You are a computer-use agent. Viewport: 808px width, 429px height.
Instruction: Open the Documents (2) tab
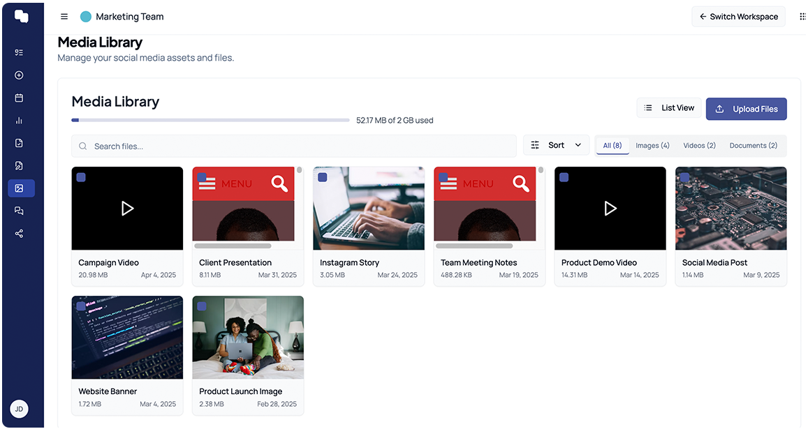tap(754, 146)
